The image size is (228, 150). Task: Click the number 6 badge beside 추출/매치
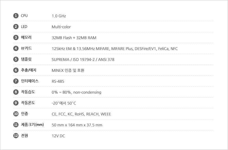click(16, 70)
